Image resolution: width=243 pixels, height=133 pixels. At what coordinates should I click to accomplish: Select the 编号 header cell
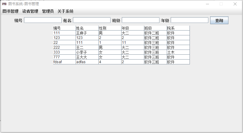coord(64,28)
